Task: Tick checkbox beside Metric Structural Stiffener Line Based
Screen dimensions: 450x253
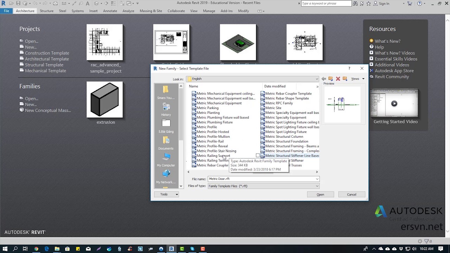Action: [258, 156]
